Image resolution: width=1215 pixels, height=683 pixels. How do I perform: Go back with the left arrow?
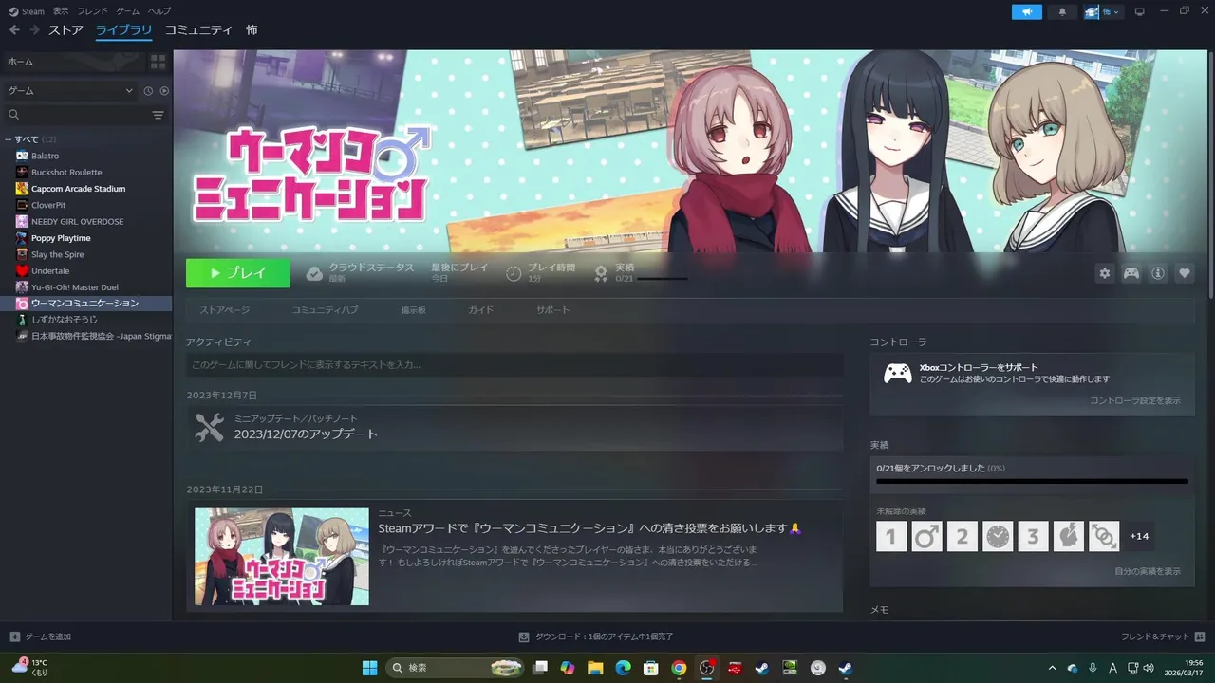(x=14, y=30)
